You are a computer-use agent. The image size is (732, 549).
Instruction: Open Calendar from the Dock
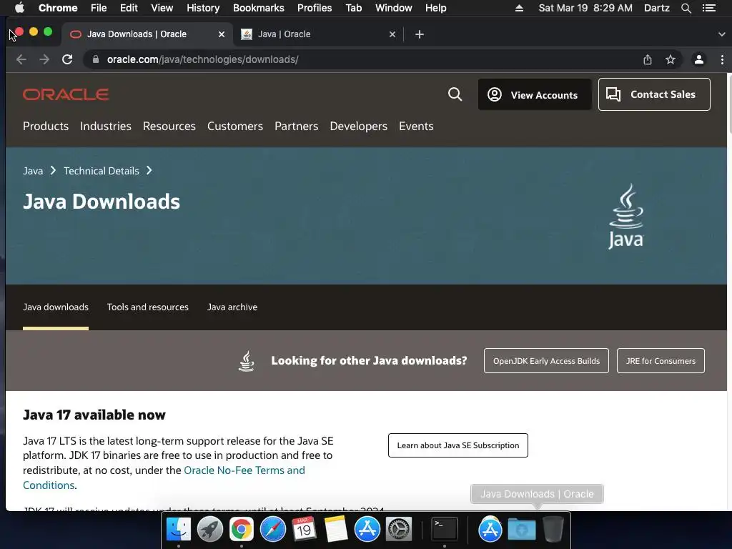[304, 529]
